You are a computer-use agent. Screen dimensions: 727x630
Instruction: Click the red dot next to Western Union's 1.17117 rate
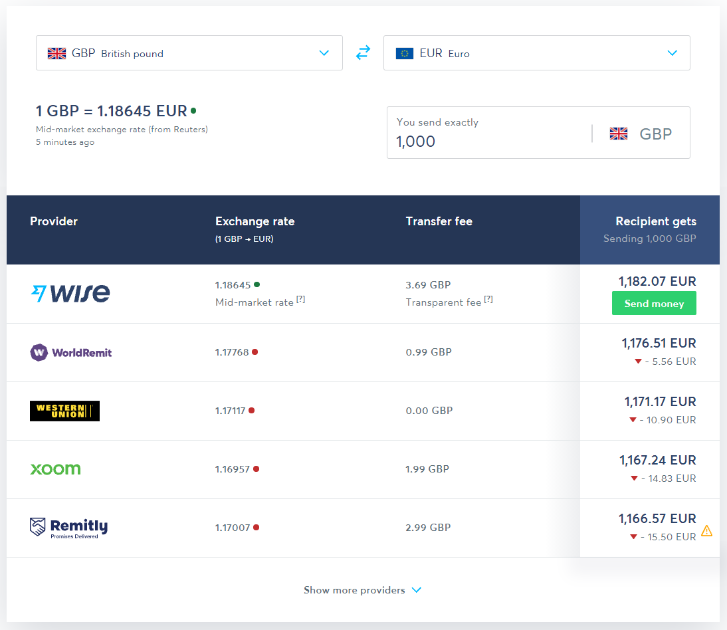(251, 410)
